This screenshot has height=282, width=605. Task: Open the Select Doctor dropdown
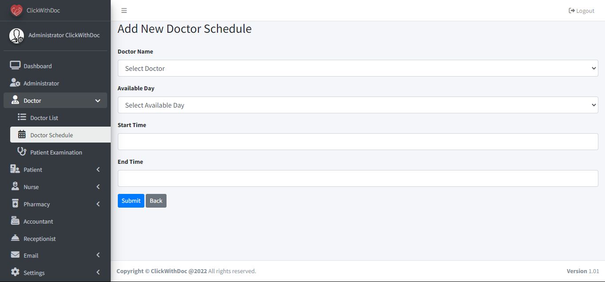coord(357,68)
